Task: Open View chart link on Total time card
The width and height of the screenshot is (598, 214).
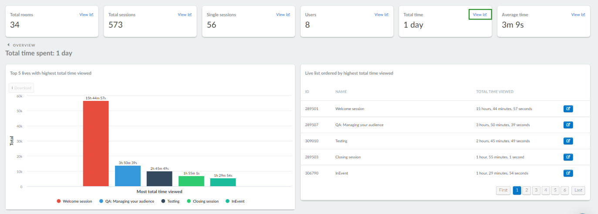Action: [480, 15]
